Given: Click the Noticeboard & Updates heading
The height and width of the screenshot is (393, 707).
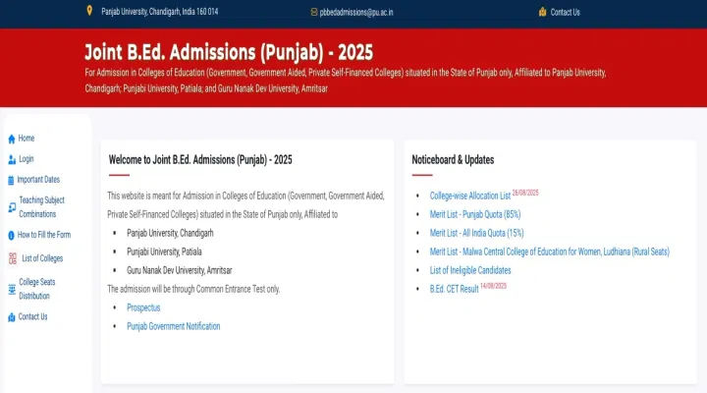Looking at the screenshot, I should coord(453,160).
